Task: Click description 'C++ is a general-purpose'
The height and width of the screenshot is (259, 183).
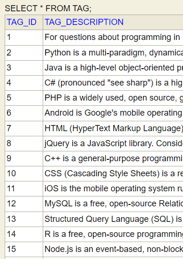Action: coord(114,158)
